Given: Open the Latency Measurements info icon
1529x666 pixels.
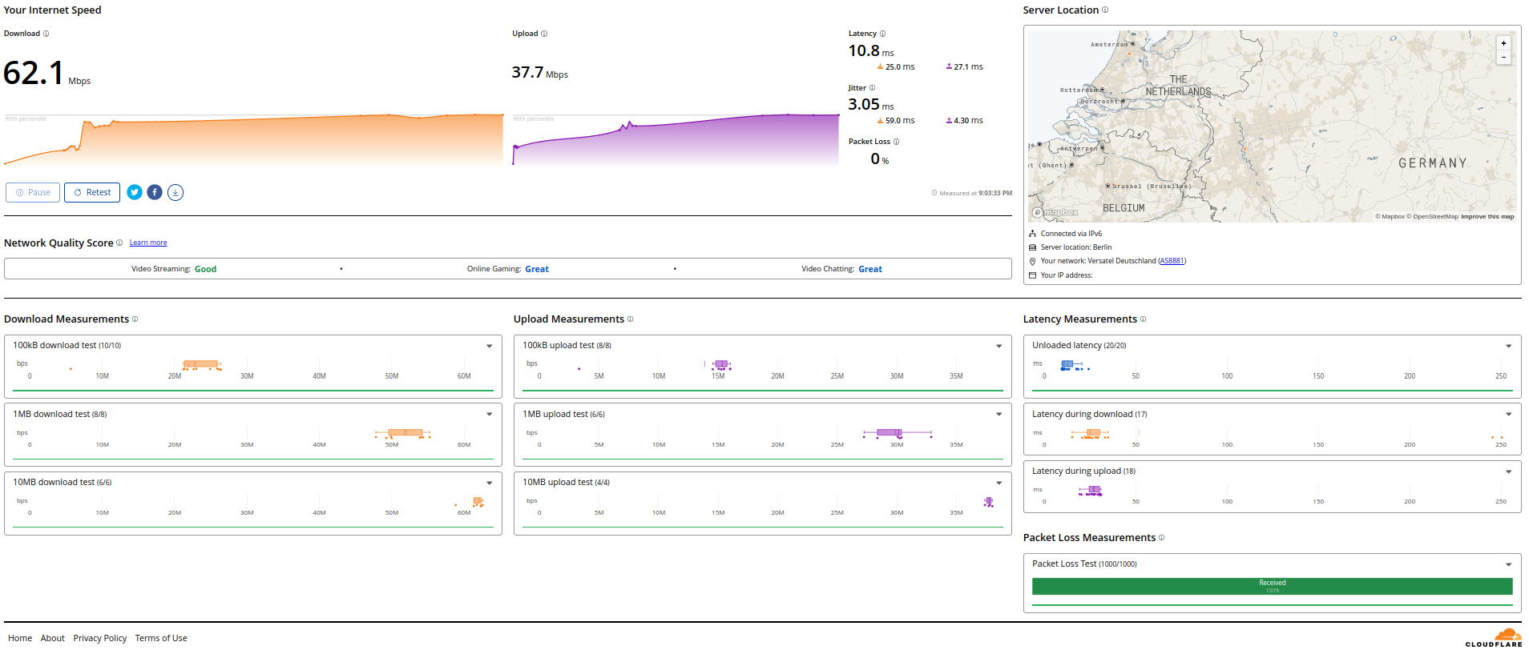Looking at the screenshot, I should coord(1143,319).
